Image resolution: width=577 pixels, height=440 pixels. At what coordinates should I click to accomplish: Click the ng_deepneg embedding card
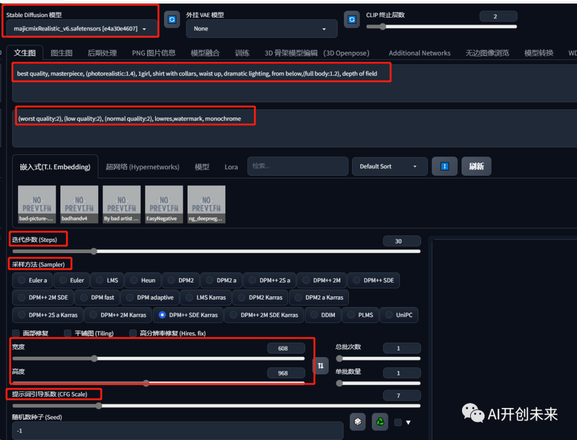[206, 204]
